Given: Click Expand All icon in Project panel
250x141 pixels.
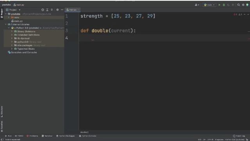Looking at the screenshot, I should tap(47, 10).
